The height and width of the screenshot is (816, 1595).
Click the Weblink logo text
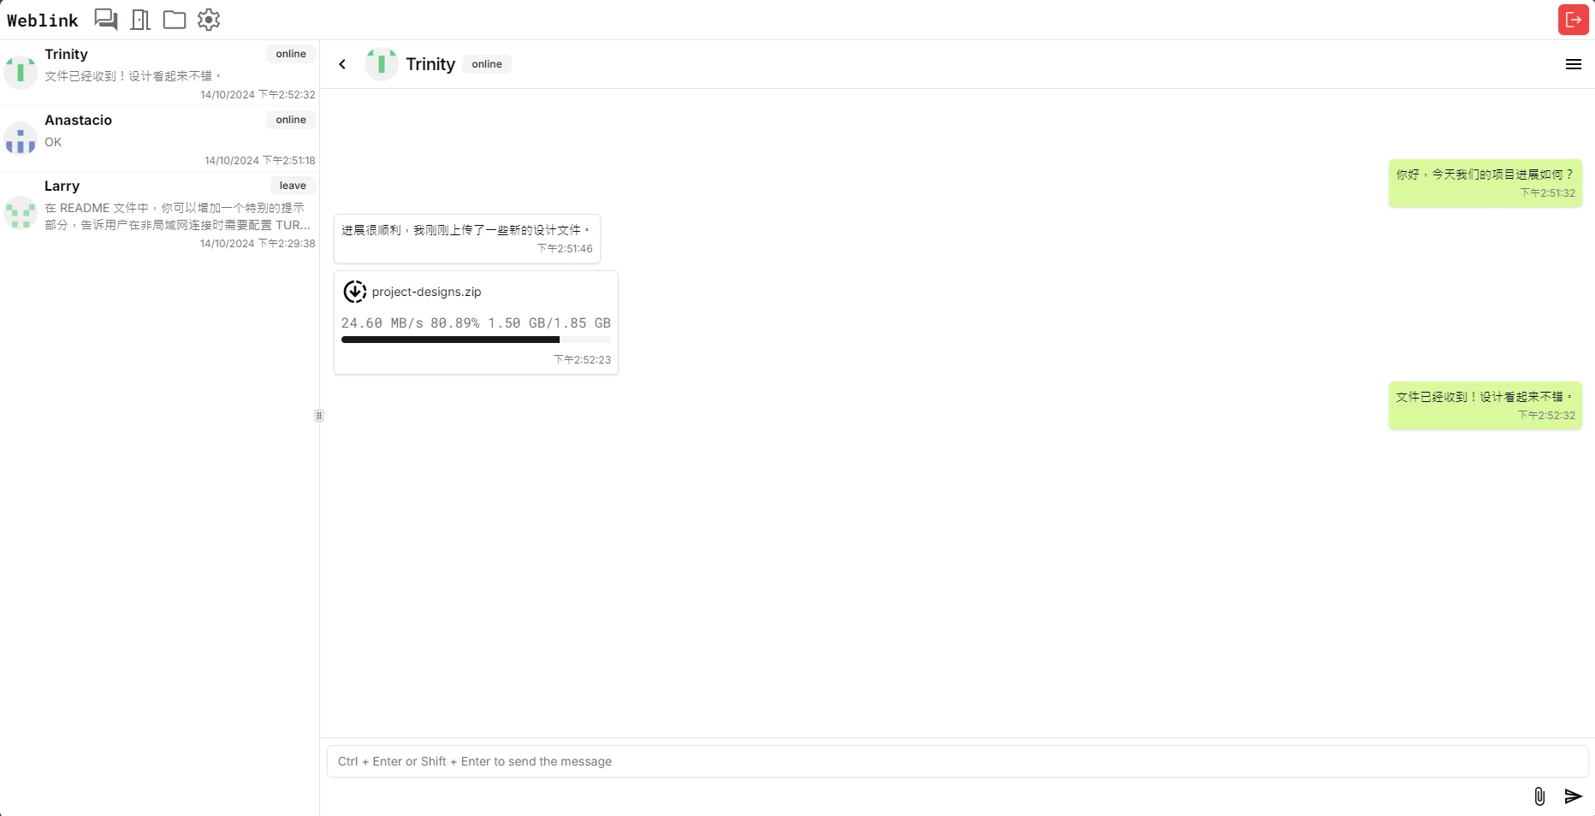[x=43, y=20]
